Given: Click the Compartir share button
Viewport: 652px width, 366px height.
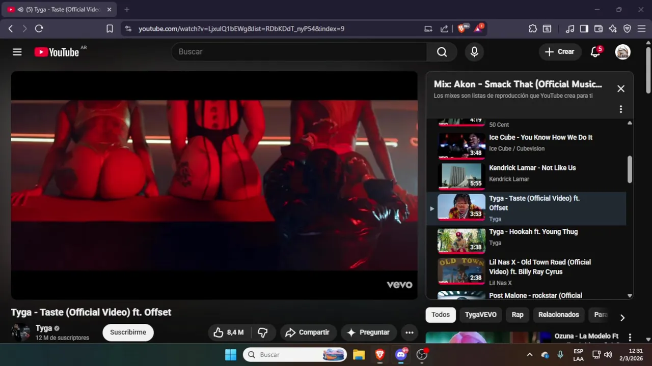Looking at the screenshot, I should click(308, 332).
